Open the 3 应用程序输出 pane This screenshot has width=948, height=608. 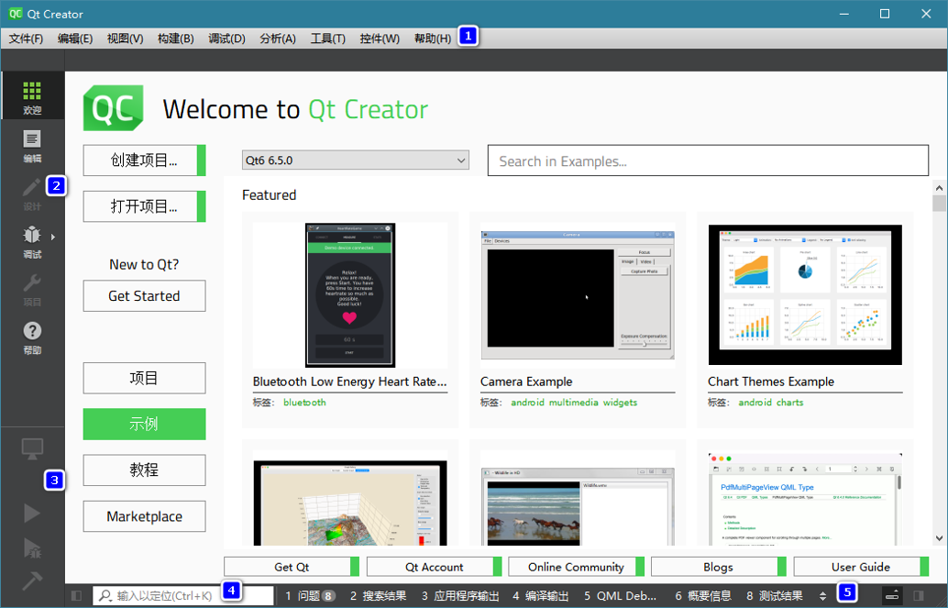pyautogui.click(x=460, y=596)
